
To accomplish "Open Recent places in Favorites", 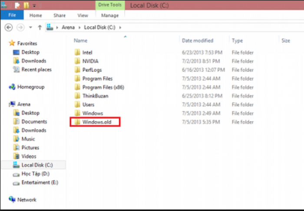I will (x=36, y=70).
